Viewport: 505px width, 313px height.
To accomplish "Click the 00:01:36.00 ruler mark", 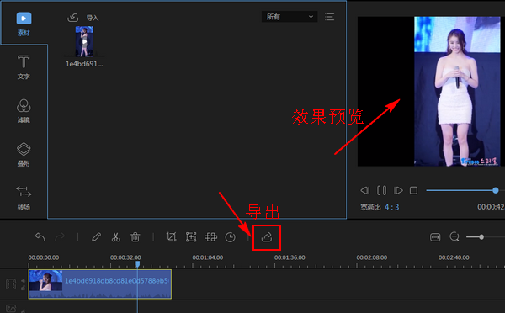I will click(x=290, y=257).
